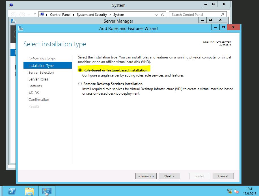The image size is (259, 196).
Task: Click the muted volume tray icon
Action: coord(236,191)
